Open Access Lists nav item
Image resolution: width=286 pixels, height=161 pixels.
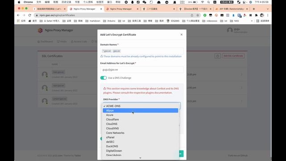click(x=79, y=42)
